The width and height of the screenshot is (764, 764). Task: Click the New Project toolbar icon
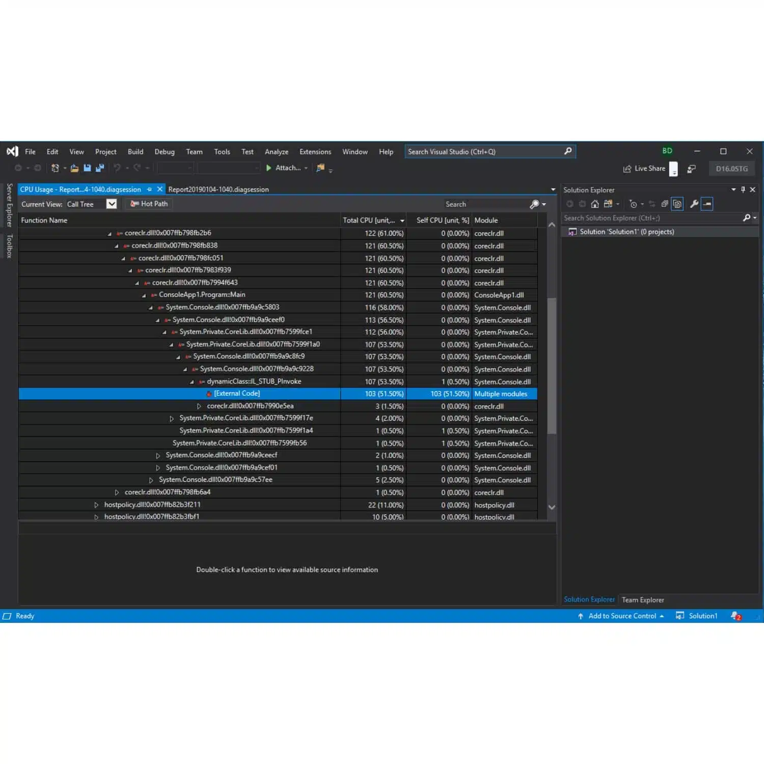coord(55,168)
